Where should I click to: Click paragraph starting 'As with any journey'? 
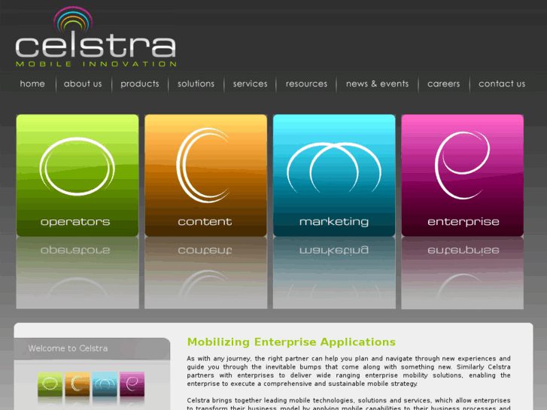348,371
